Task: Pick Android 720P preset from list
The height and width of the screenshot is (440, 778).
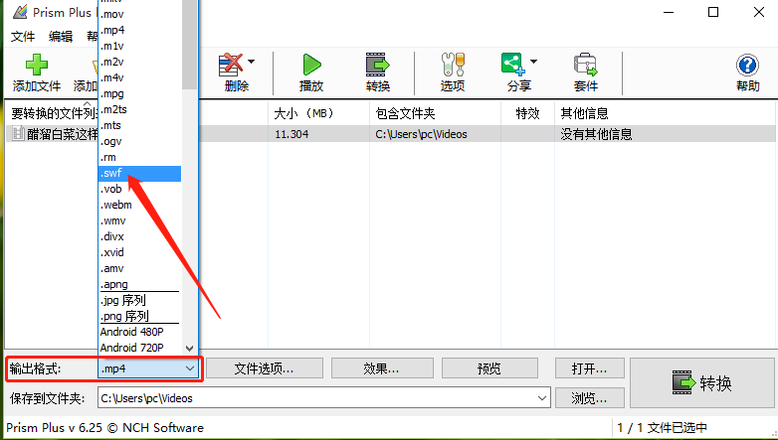Action: click(140, 348)
